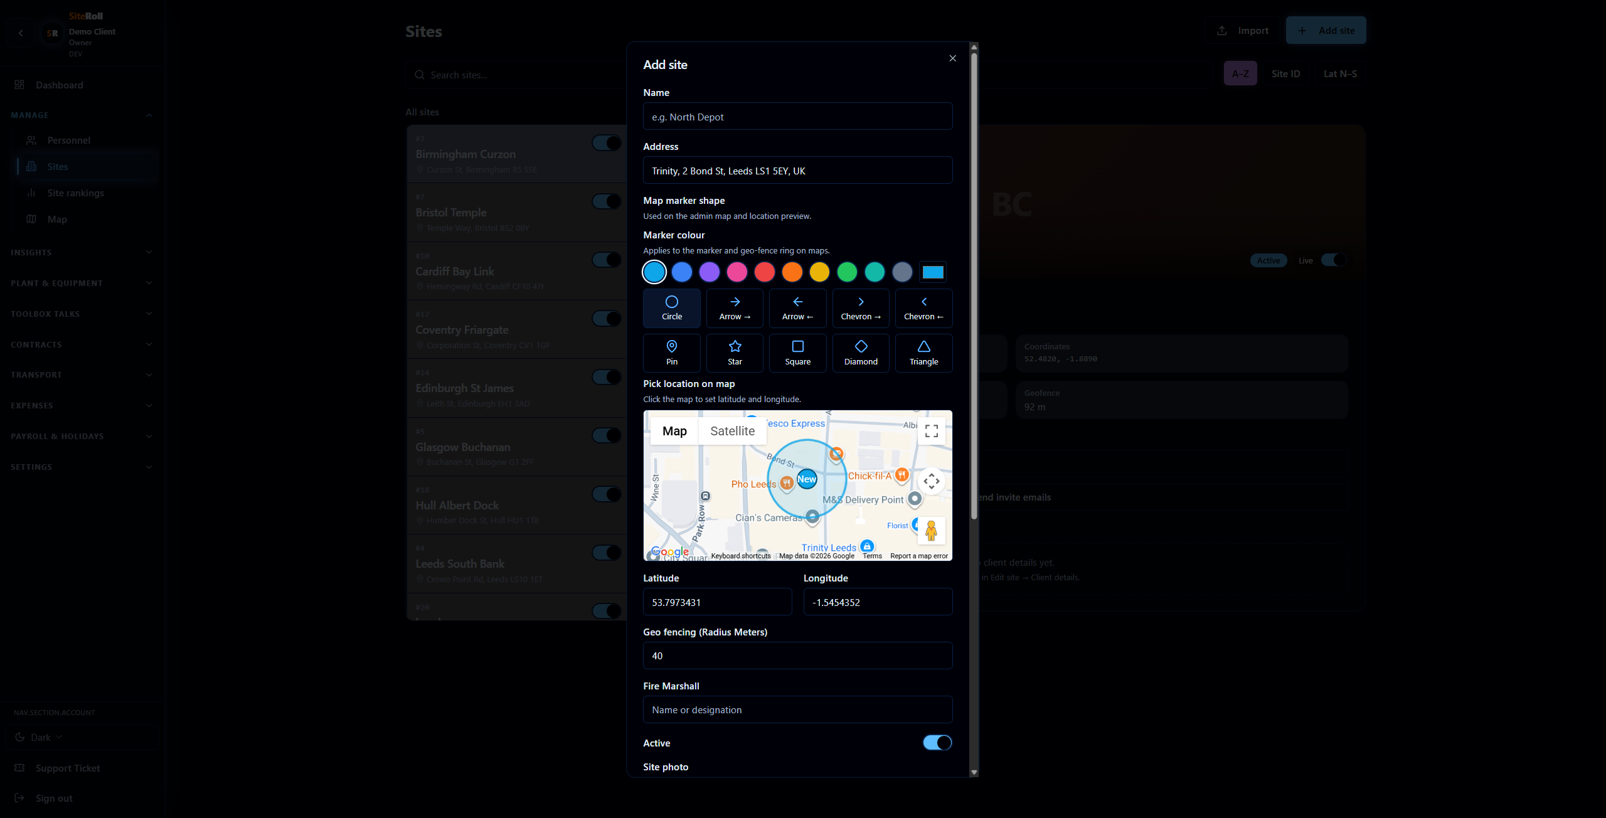The height and width of the screenshot is (818, 1606).
Task: Click the Fire Marshall input field
Action: 797,709
